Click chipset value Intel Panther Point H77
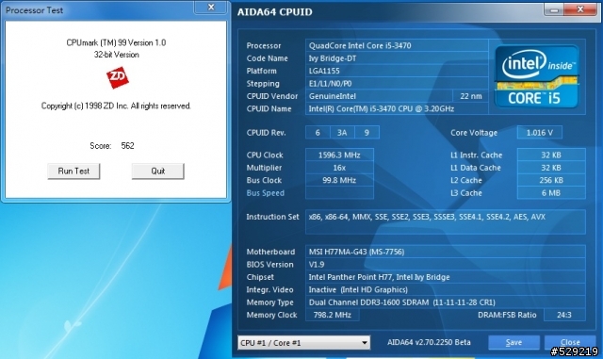Viewport: 603px width, 359px height. [446, 277]
